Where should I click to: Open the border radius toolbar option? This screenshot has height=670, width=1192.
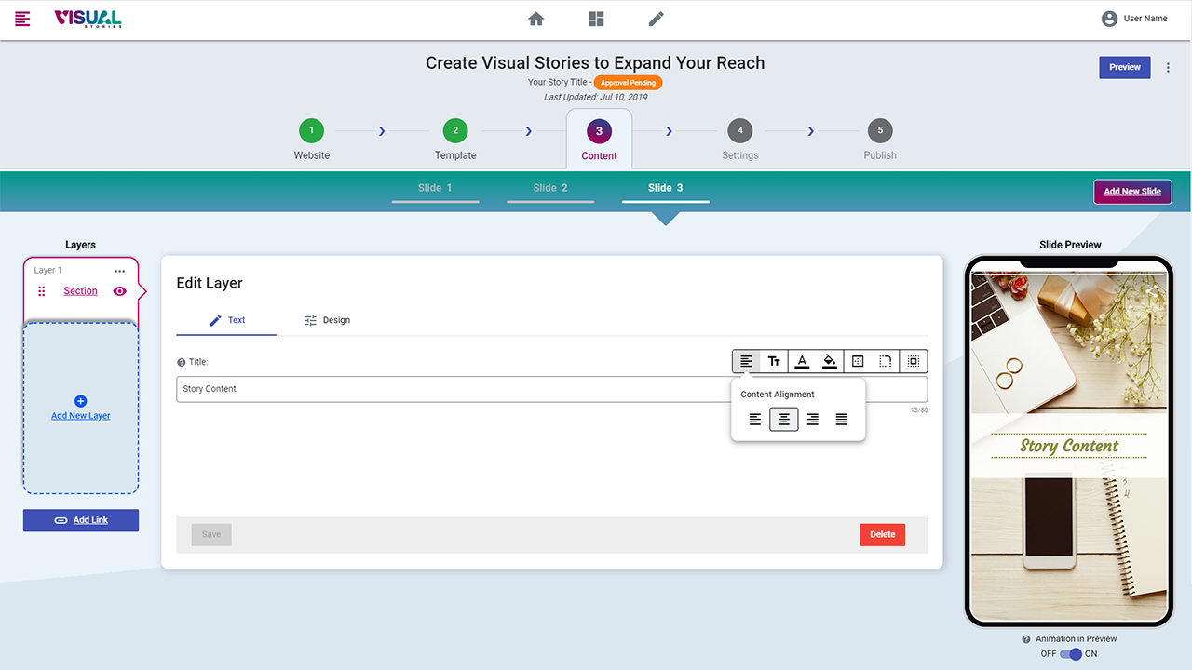click(x=886, y=361)
